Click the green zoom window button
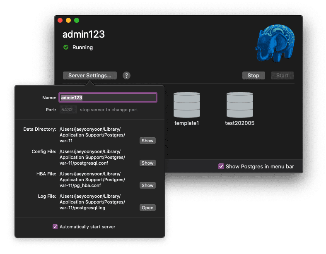 pos(77,20)
